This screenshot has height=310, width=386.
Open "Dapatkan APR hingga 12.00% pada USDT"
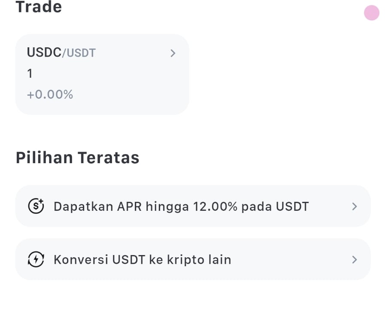[181, 207]
